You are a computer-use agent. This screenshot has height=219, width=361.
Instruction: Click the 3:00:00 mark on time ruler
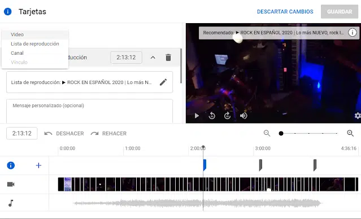tap(263, 148)
